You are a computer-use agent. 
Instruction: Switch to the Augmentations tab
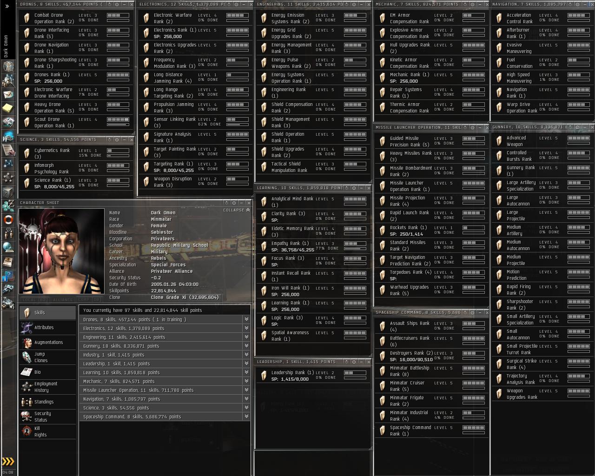[48, 343]
